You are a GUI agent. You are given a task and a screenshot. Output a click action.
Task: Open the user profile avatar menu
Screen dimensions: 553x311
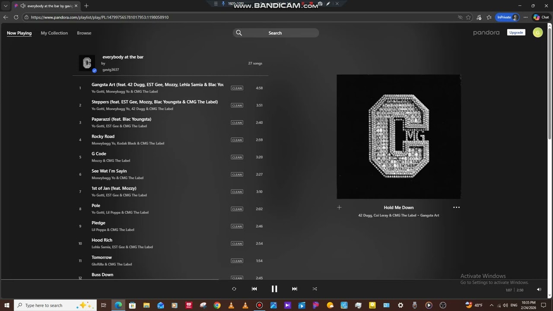[537, 33]
